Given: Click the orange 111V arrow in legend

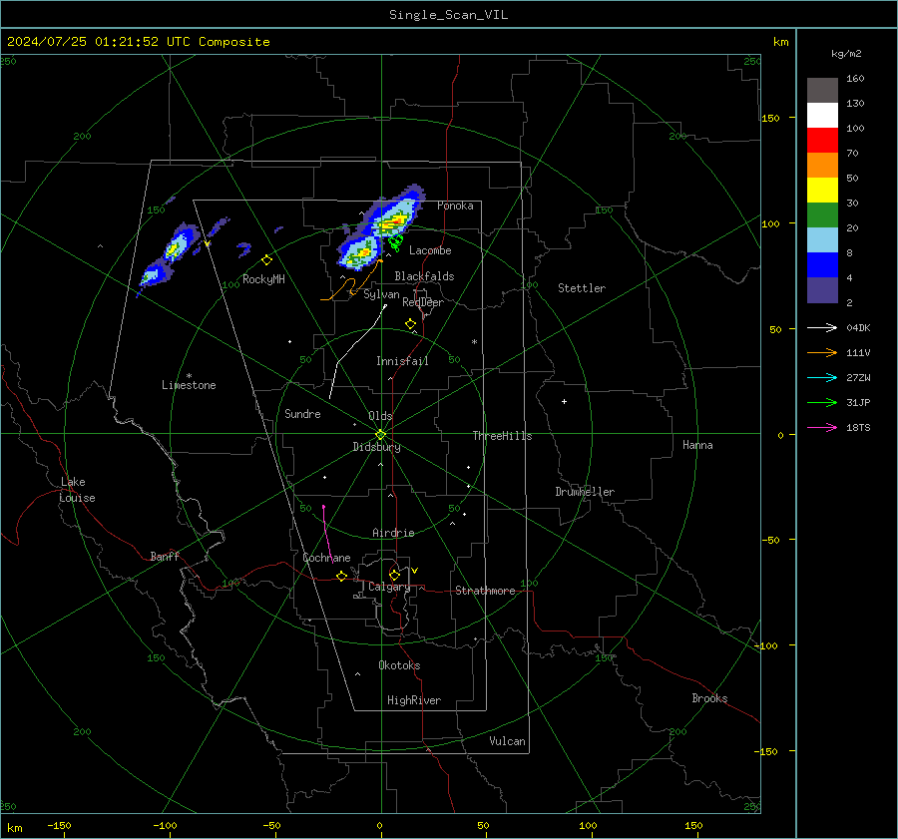Looking at the screenshot, I should tap(822, 353).
